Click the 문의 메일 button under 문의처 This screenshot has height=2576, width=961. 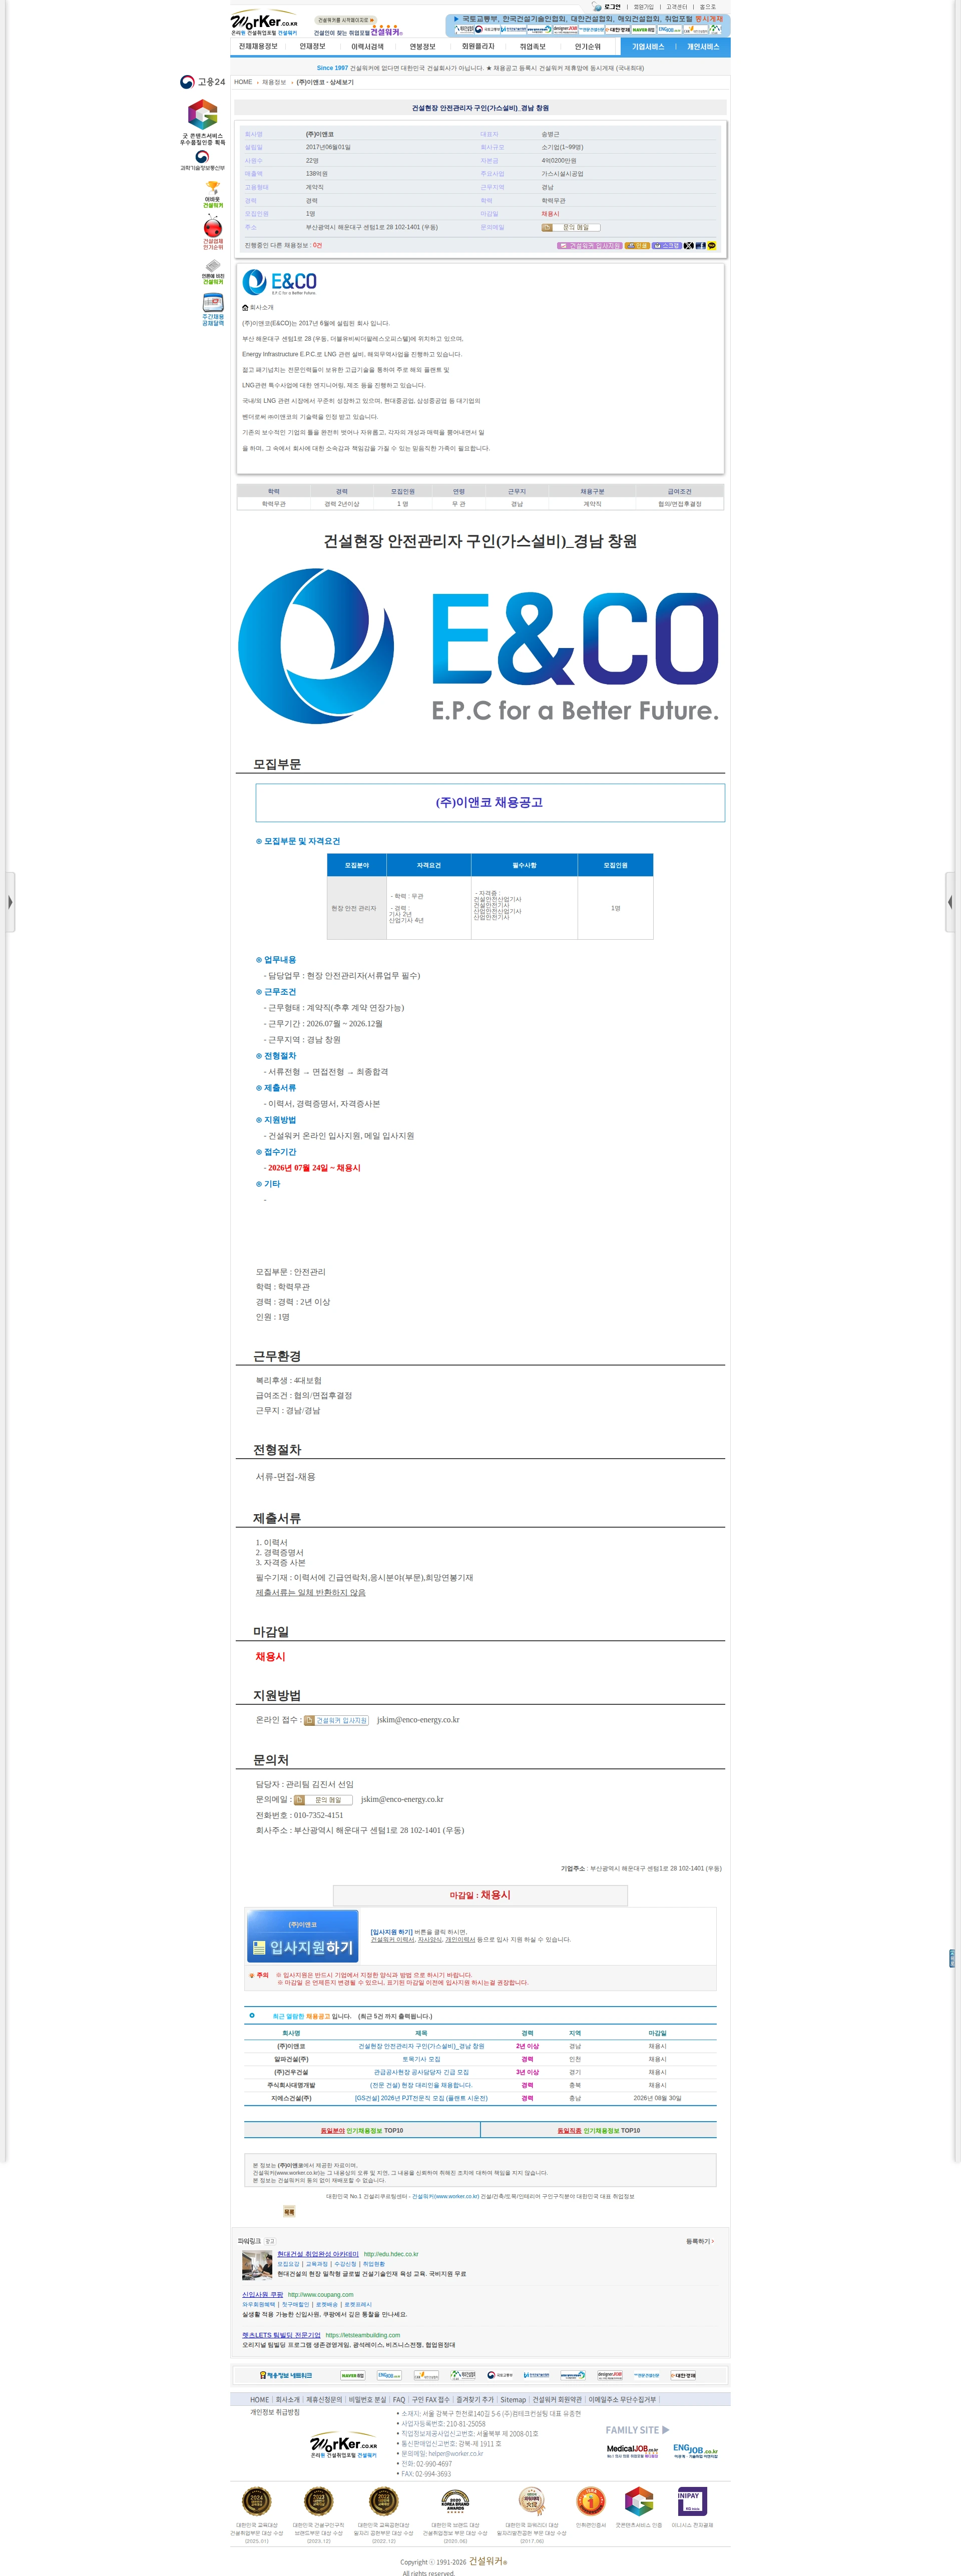323,1799
